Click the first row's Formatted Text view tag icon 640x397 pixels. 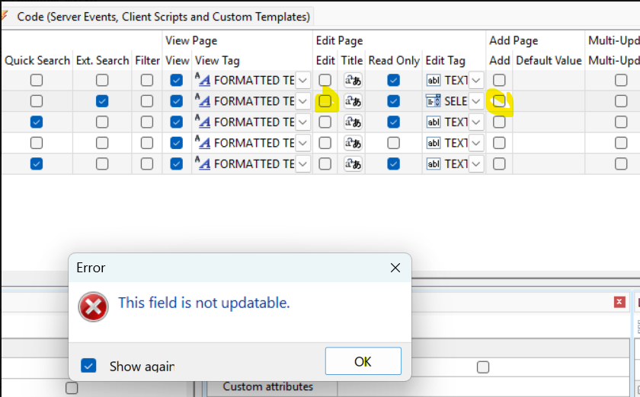click(x=203, y=80)
